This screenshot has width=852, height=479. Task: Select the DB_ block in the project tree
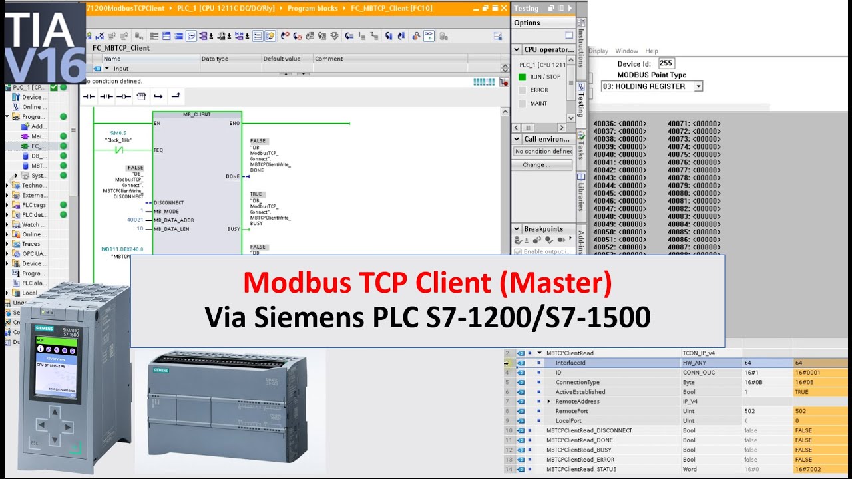(33, 156)
